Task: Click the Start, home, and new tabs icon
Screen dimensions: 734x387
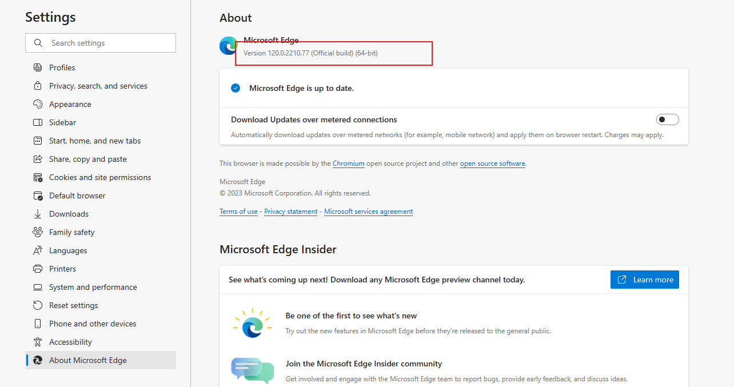Action: tap(38, 141)
